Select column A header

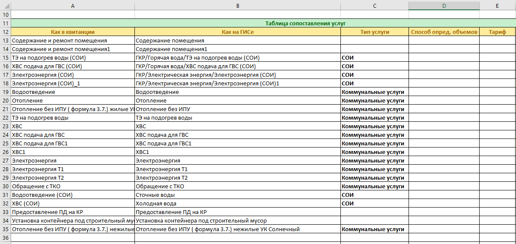point(73,5)
